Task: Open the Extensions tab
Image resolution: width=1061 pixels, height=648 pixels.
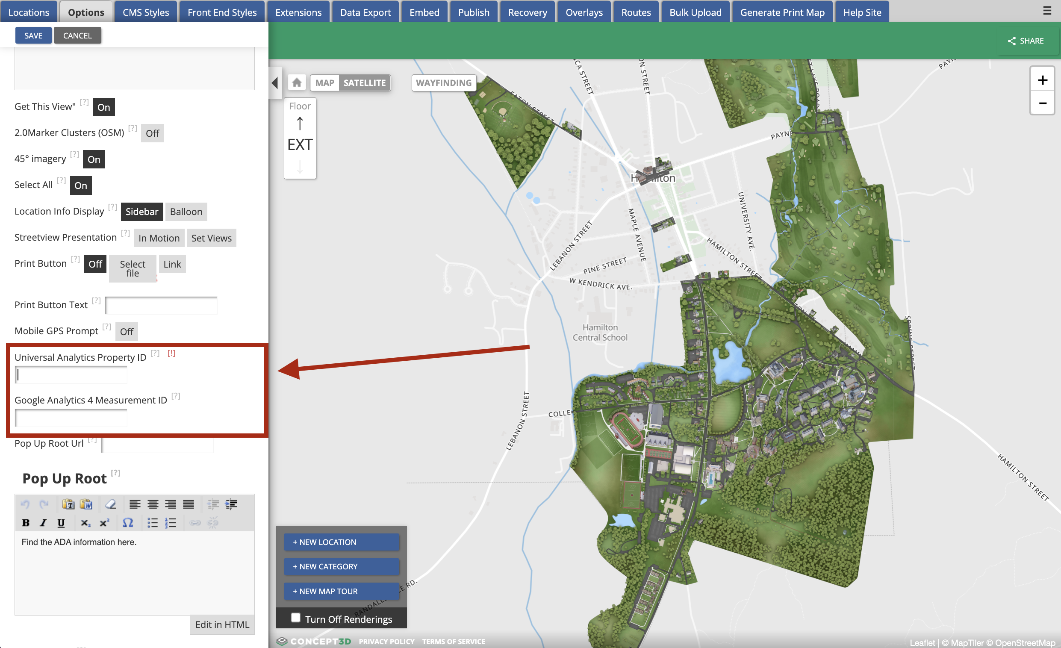Action: coord(298,12)
